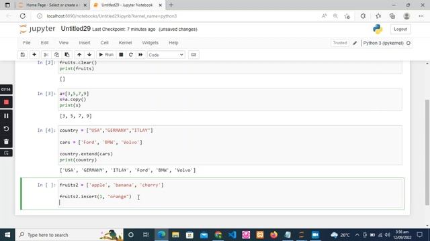Cut selected cells with the scissors icon

[x=46, y=55]
